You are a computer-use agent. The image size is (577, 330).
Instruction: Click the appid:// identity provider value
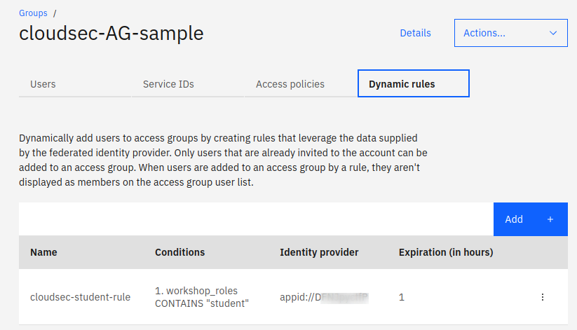coord(324,297)
